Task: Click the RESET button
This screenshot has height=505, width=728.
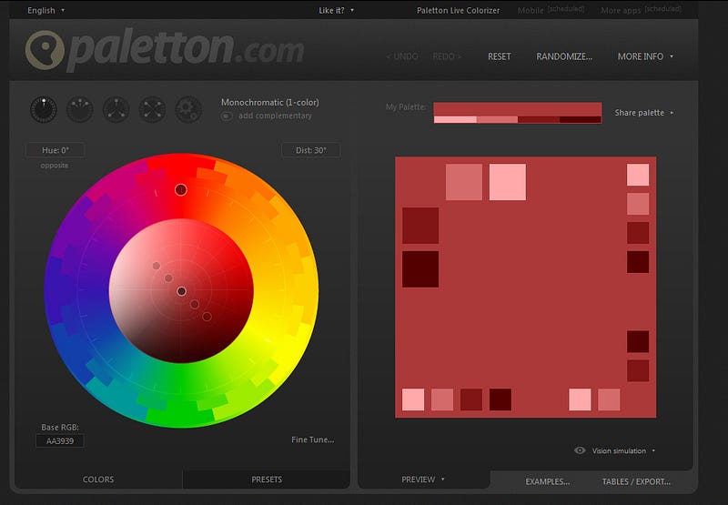Action: [499, 56]
